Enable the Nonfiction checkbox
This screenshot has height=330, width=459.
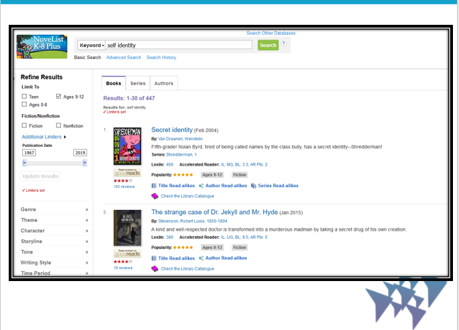pyautogui.click(x=58, y=125)
